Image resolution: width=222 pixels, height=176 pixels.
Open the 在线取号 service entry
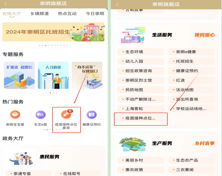(x=78, y=173)
